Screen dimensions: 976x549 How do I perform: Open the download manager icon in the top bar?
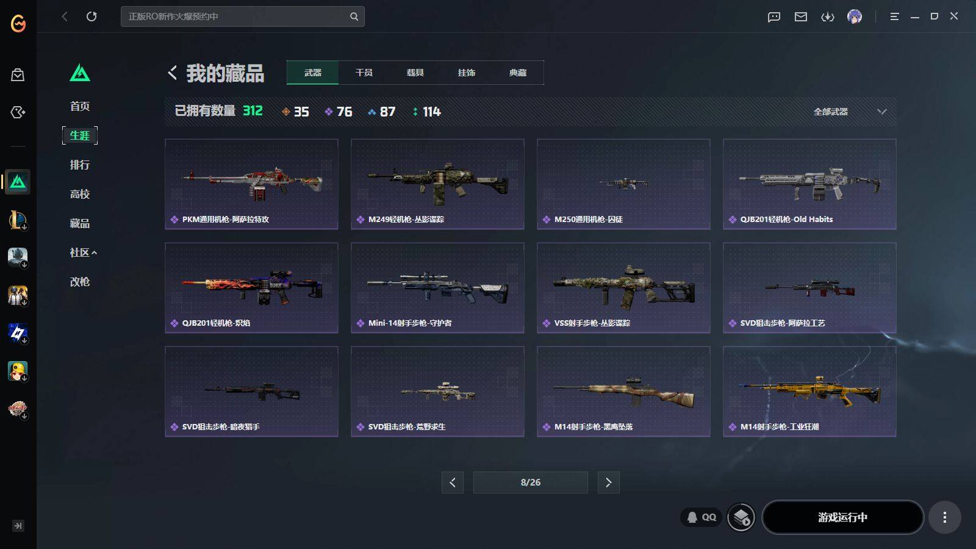(828, 16)
